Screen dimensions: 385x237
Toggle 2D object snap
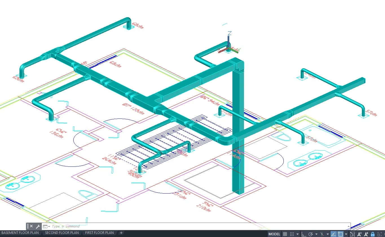click(340, 234)
